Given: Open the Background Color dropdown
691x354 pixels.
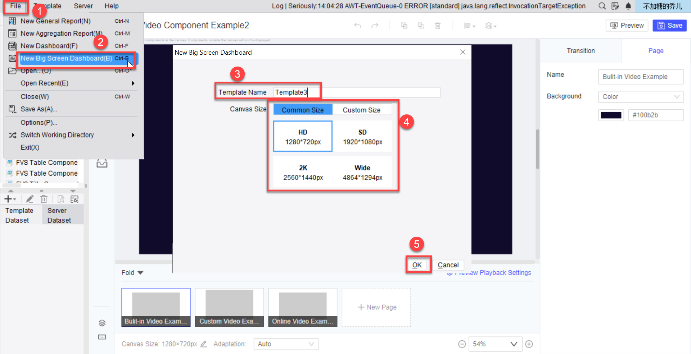Looking at the screenshot, I should point(640,96).
